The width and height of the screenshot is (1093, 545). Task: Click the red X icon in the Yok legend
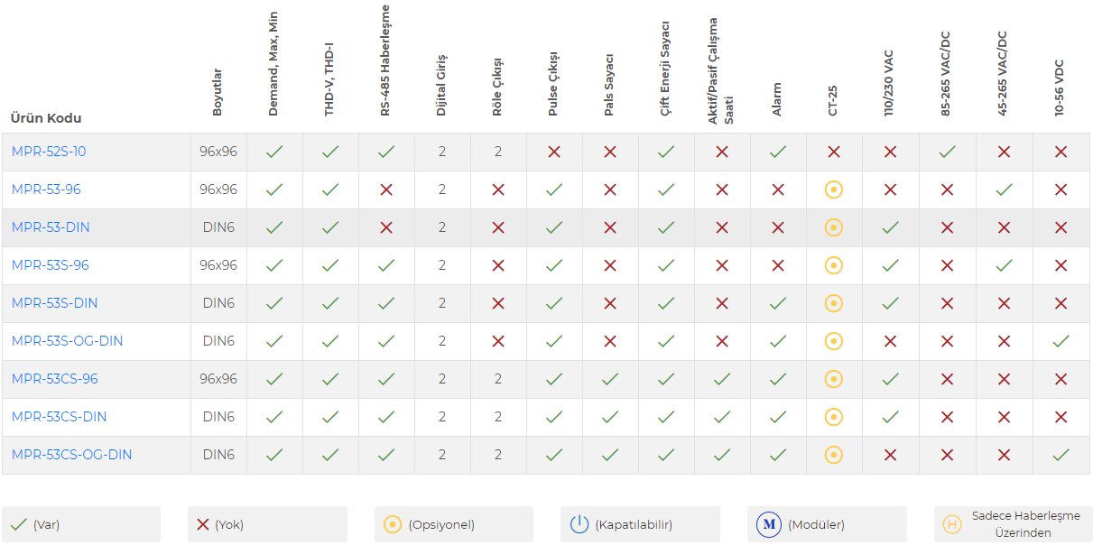click(x=203, y=524)
